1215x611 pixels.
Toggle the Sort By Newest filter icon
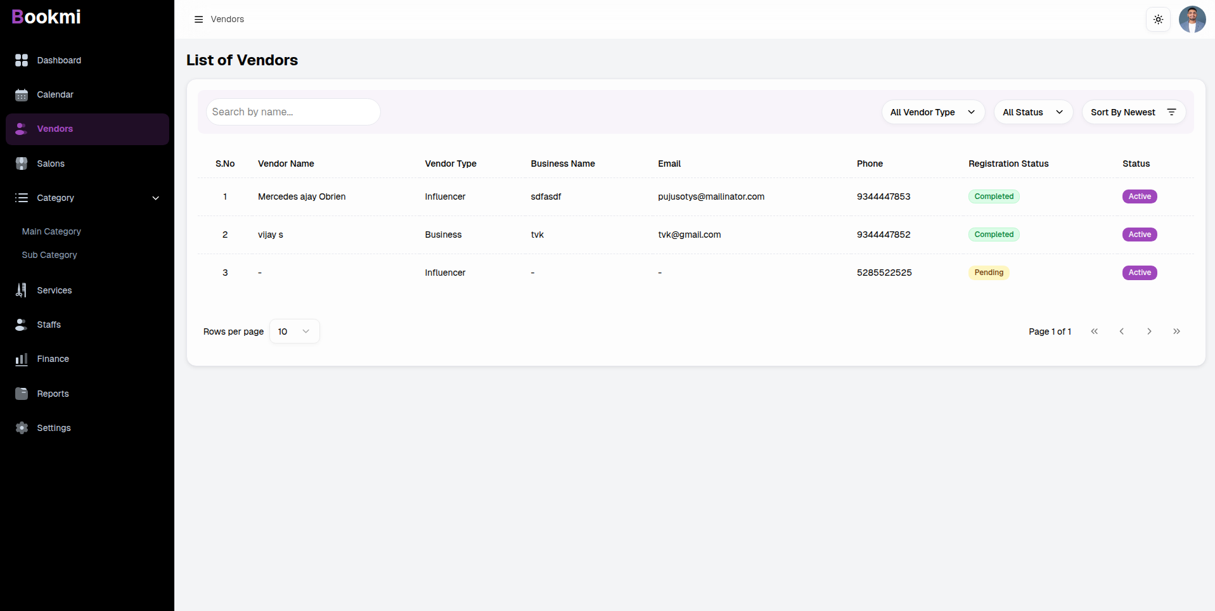pos(1171,112)
